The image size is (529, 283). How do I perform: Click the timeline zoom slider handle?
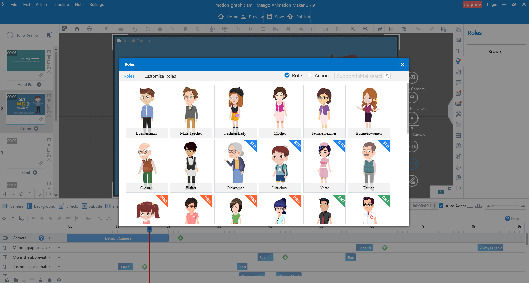point(493,206)
